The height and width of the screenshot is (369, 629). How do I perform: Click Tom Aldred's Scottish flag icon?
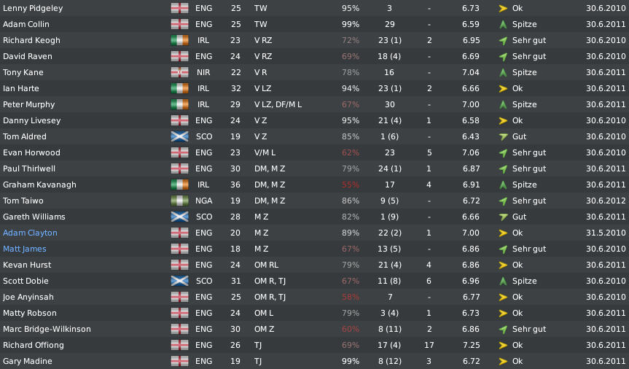click(x=179, y=136)
